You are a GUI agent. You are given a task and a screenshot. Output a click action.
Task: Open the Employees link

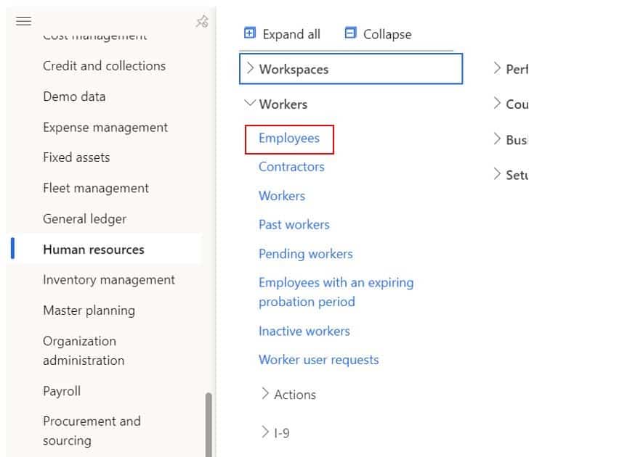[289, 139]
